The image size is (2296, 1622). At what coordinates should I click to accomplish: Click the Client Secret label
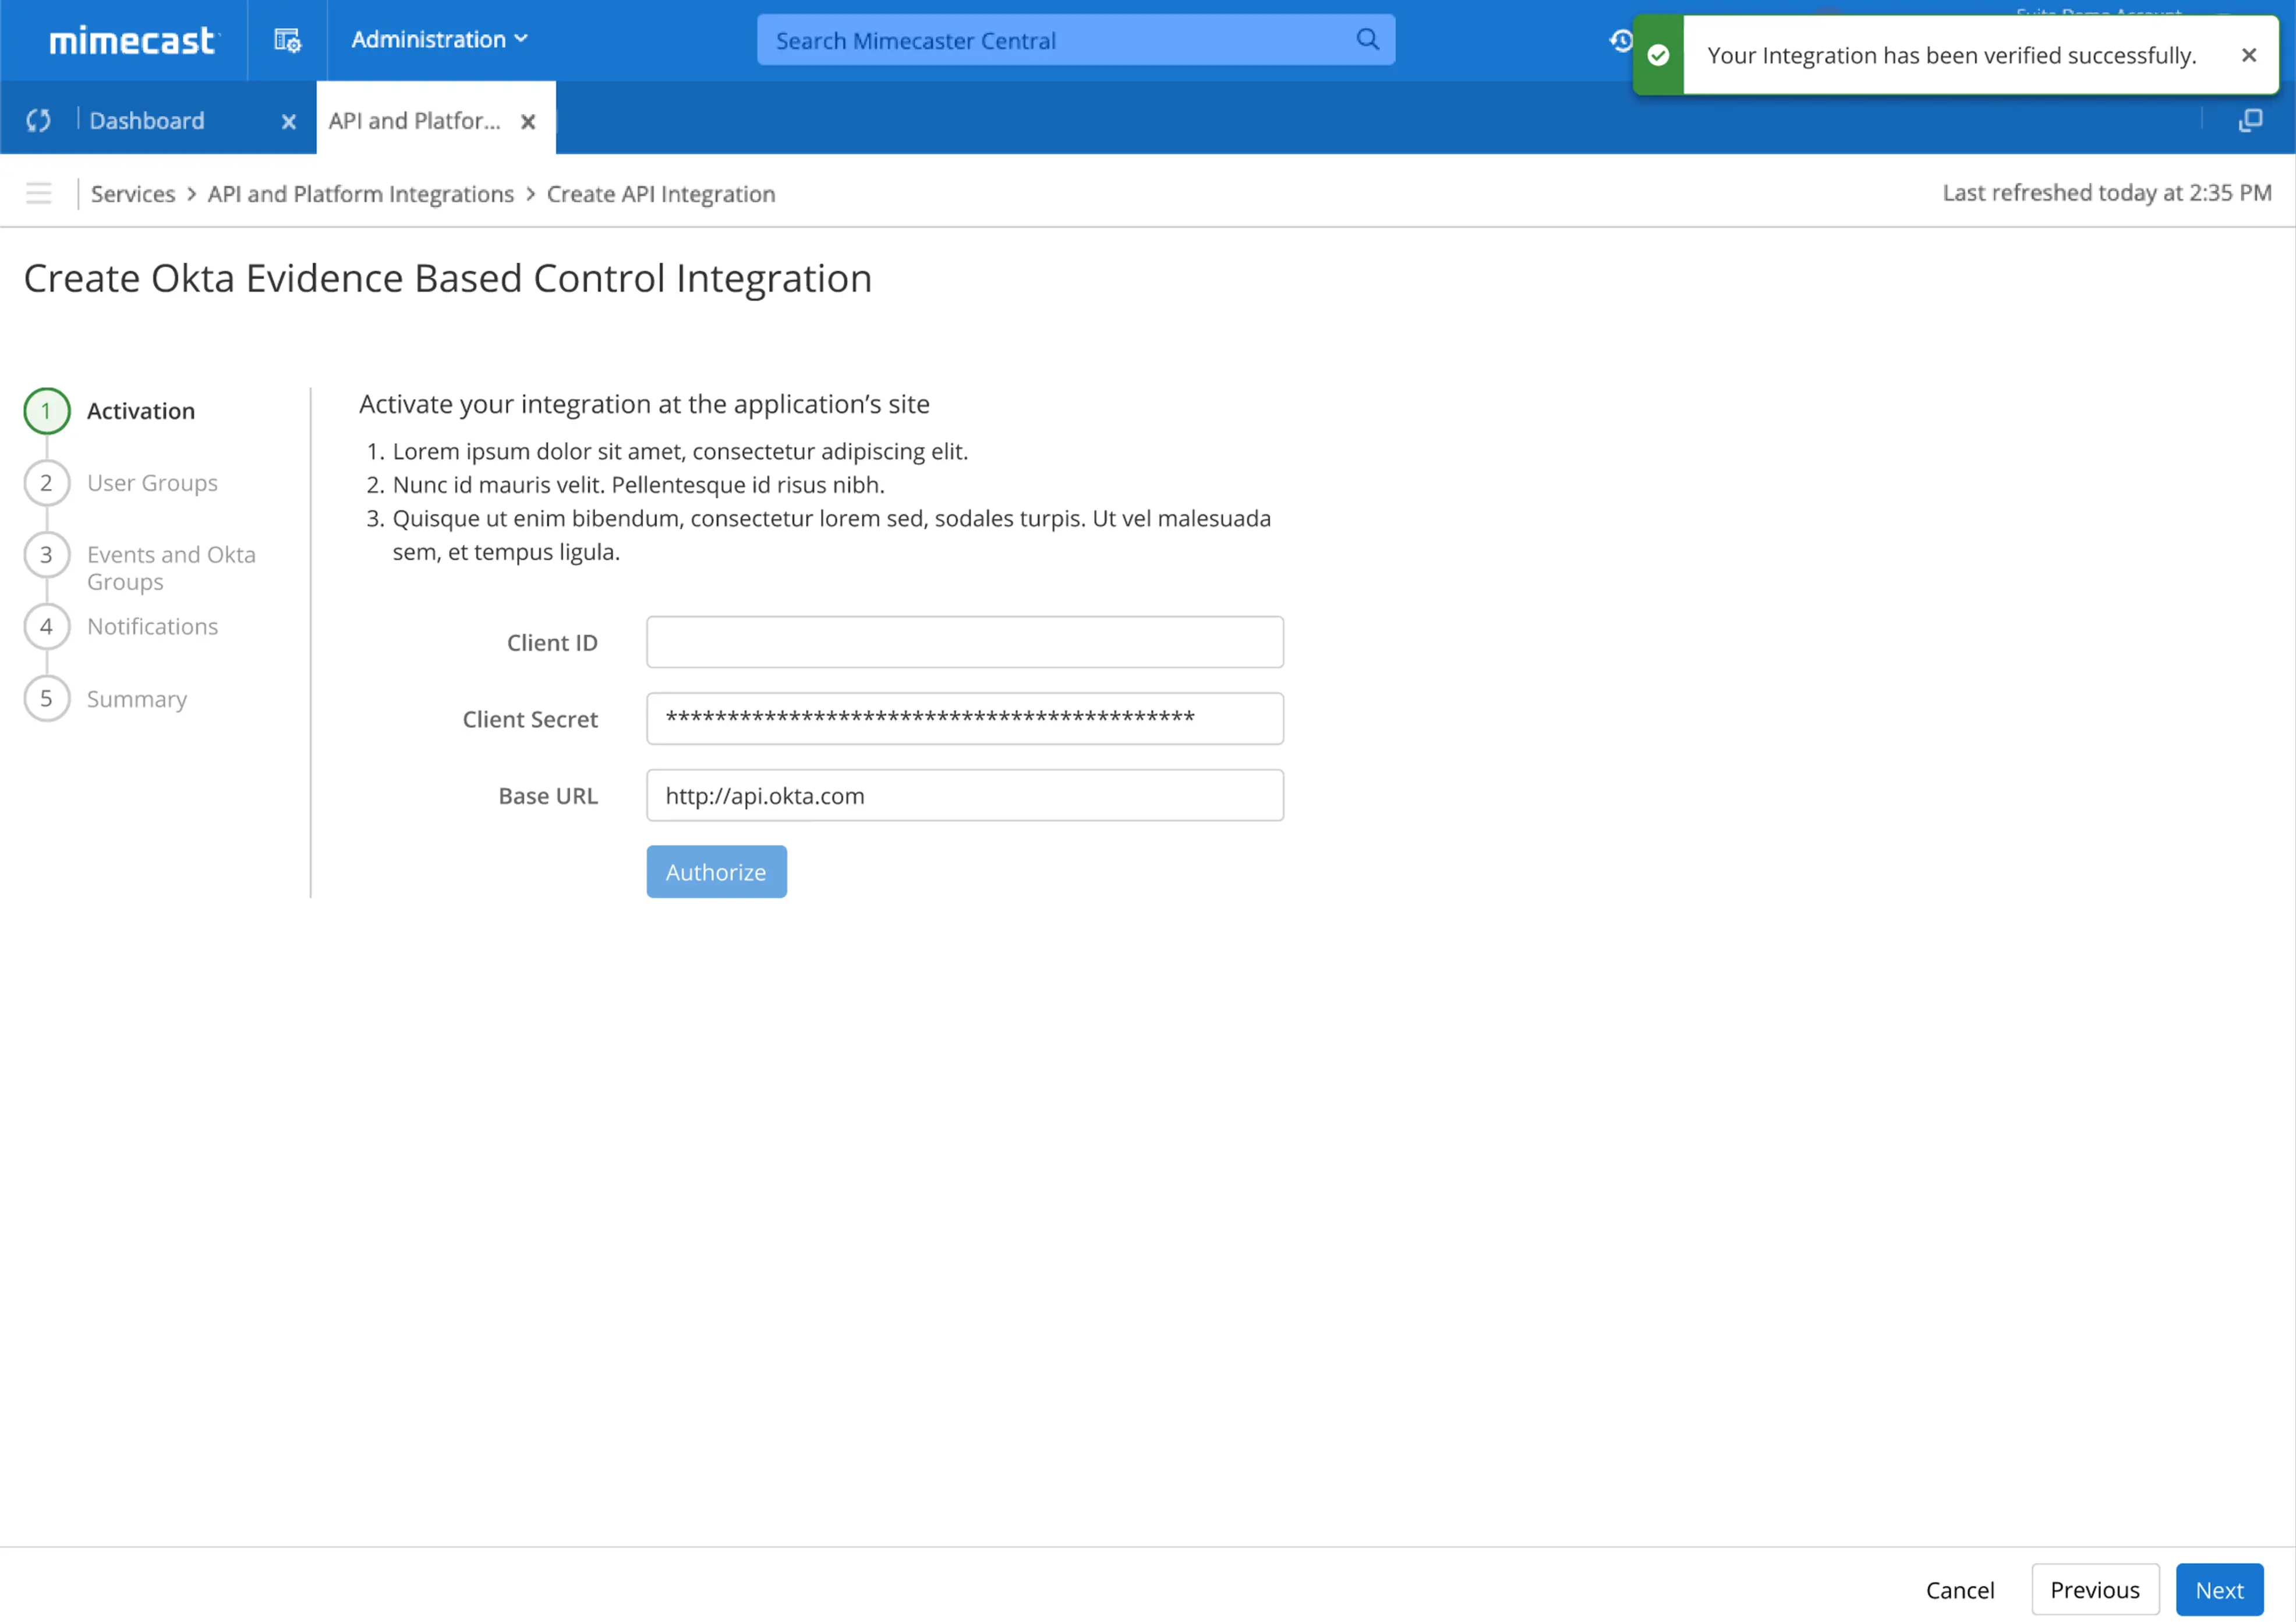[x=530, y=719]
